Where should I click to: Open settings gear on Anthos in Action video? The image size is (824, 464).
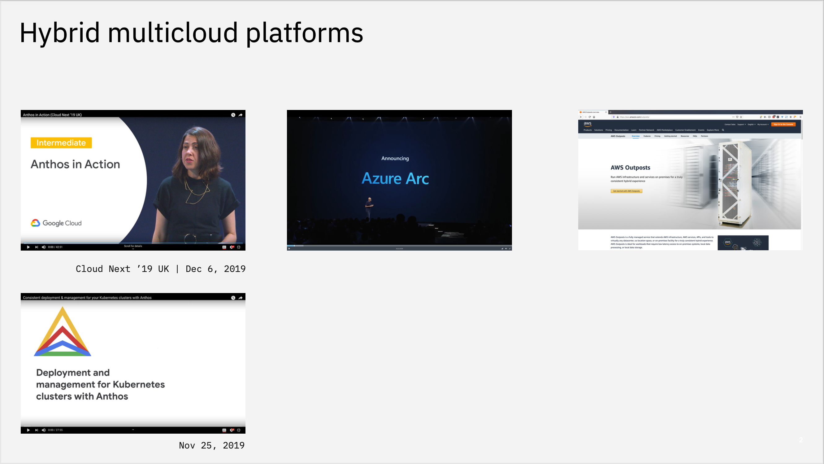tap(232, 247)
